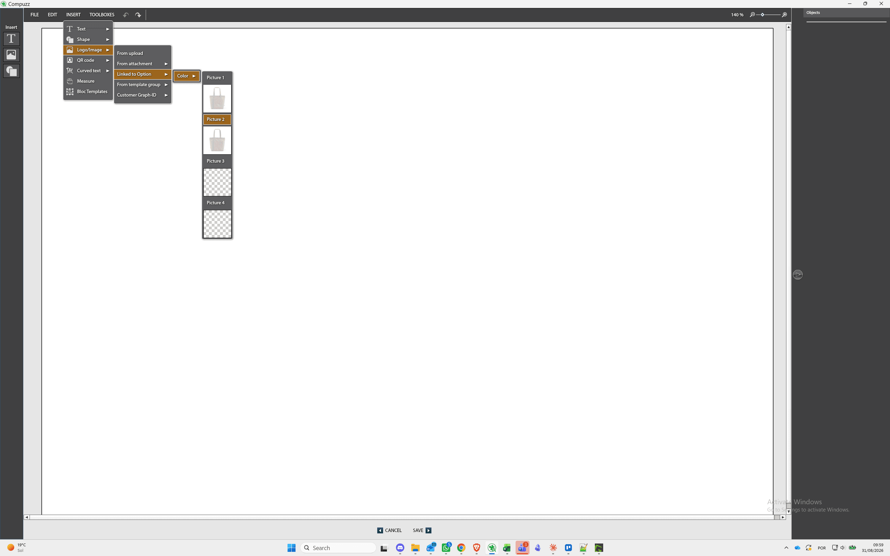Adjust the zoom slider handle
The width and height of the screenshot is (890, 556).
[762, 15]
